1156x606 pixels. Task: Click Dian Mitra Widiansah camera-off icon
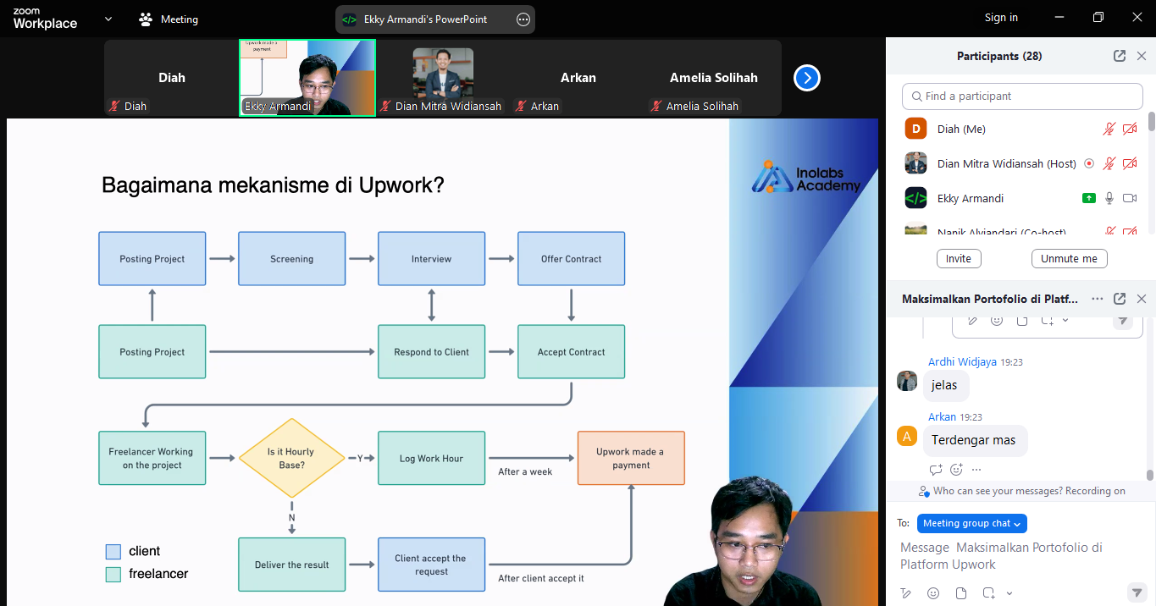1130,163
